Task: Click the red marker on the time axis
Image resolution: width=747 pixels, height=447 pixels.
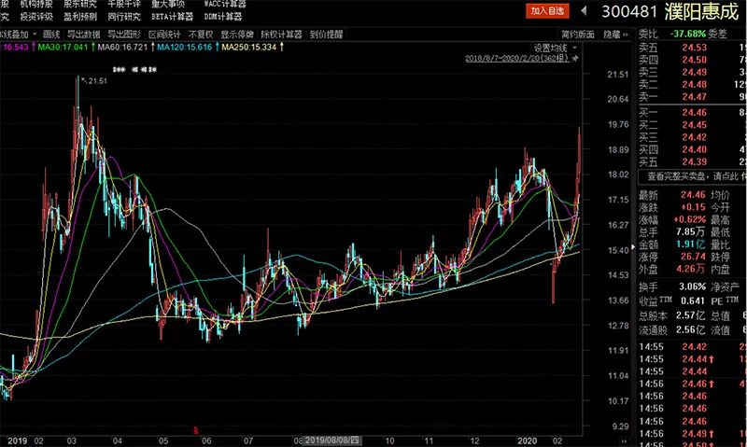Action: tap(195, 430)
